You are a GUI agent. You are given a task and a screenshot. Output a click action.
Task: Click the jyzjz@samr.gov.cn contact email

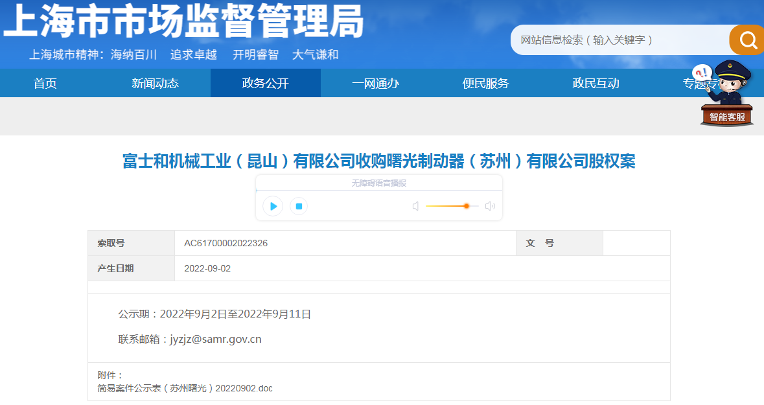click(x=215, y=339)
